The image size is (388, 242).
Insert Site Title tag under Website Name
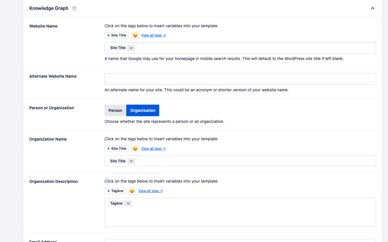pos(117,35)
